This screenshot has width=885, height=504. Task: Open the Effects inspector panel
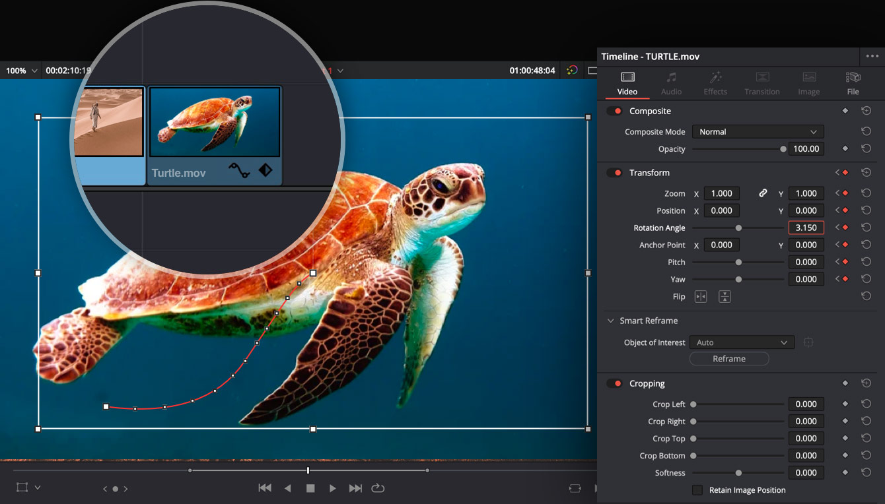[x=715, y=83]
